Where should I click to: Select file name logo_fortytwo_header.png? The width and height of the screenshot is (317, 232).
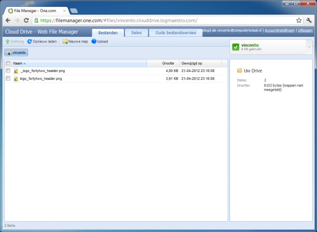(x=41, y=79)
